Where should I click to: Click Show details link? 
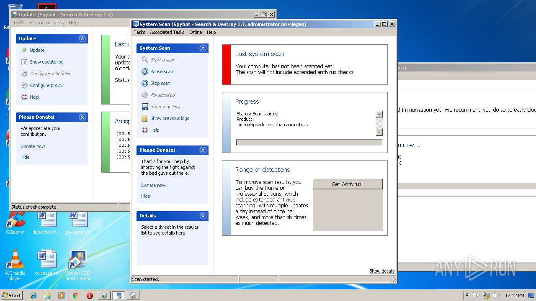[x=382, y=271]
